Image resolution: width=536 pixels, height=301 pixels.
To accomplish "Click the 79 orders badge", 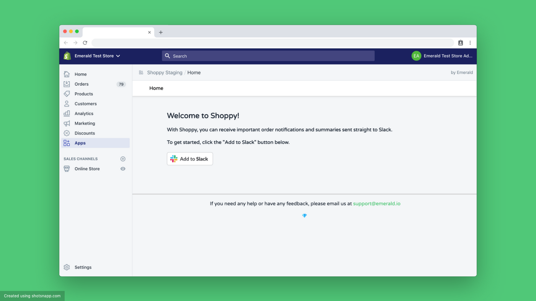I will (x=121, y=84).
